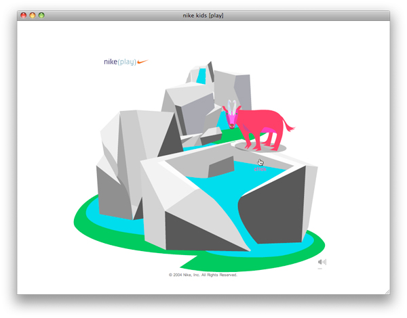The width and height of the screenshot is (407, 318).
Task: Click the copyright 2004 Nike text
Action: pyautogui.click(x=203, y=275)
